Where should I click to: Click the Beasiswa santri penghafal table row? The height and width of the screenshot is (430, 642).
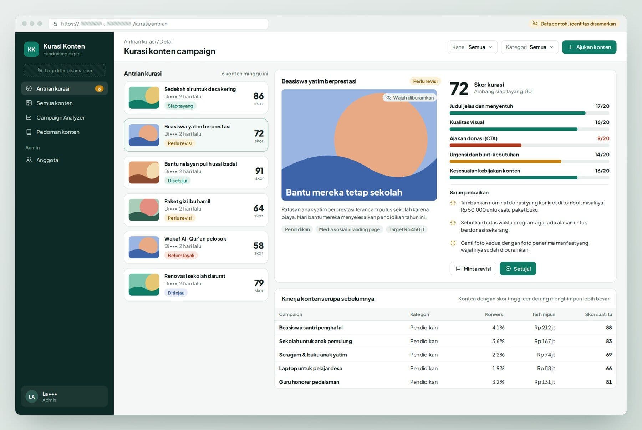pyautogui.click(x=445, y=328)
